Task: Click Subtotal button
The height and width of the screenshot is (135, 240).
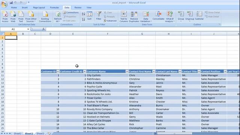Action: click(199, 16)
